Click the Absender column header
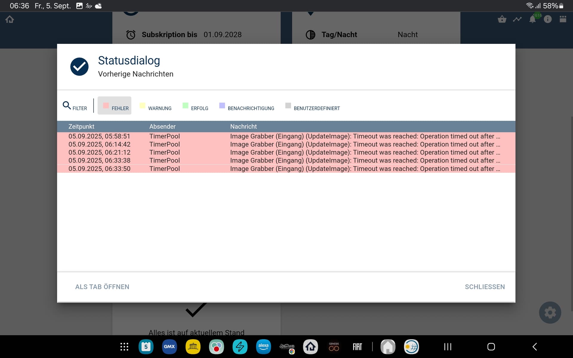This screenshot has width=573, height=358. [162, 126]
